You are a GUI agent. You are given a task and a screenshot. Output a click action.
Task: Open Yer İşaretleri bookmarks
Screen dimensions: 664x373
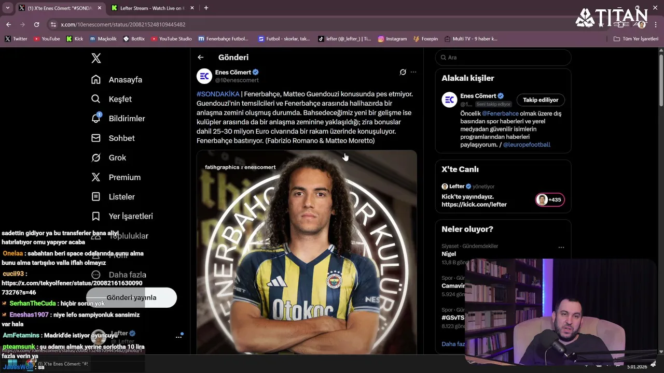[x=122, y=216]
